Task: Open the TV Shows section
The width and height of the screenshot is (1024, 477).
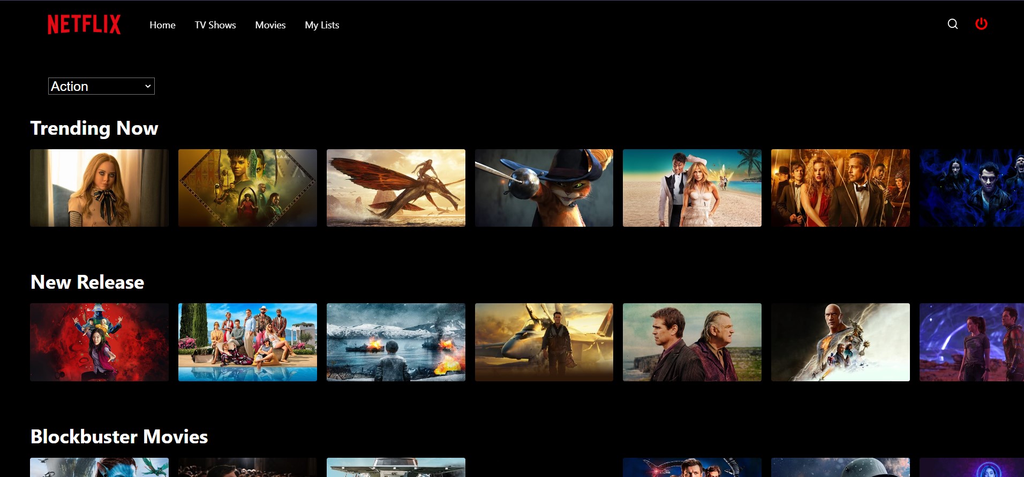Action: (215, 25)
